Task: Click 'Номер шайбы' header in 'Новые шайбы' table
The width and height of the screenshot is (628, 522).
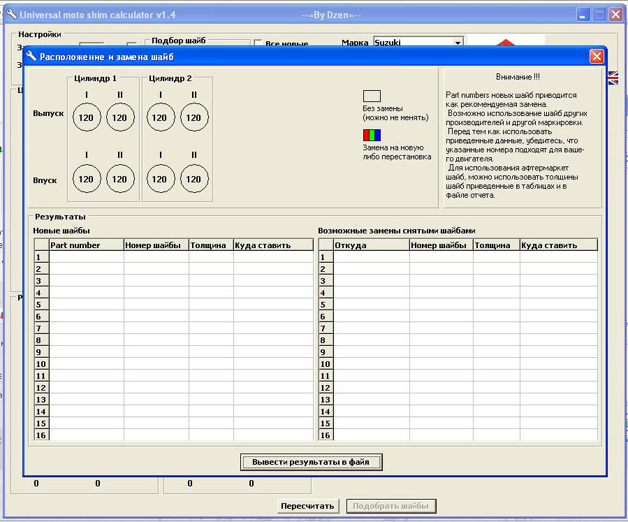Action: pyautogui.click(x=156, y=245)
